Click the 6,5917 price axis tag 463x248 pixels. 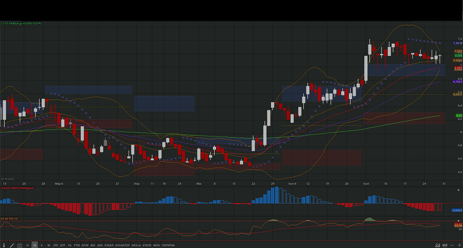(x=458, y=94)
